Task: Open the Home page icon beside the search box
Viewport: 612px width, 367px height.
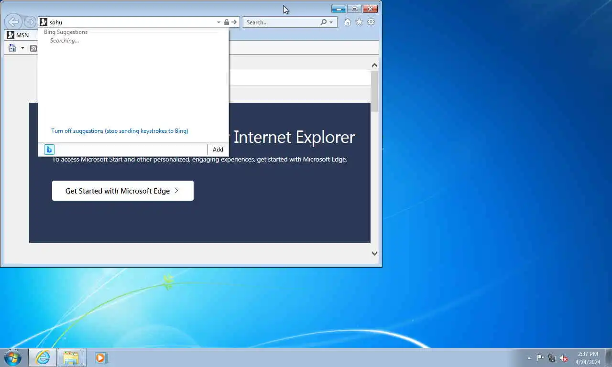Action: (348, 22)
